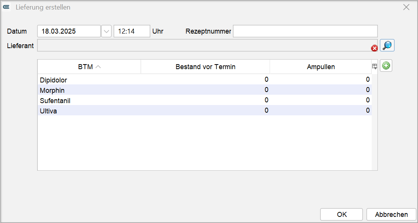Click the Ampullen cell for Ultiva
The height and width of the screenshot is (223, 418).
click(x=321, y=110)
